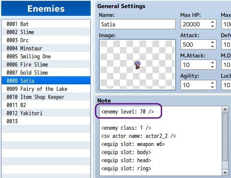This screenshot has width=231, height=178.
Task: Select 0010 Item Shop Keeper entry
Action: point(46,97)
